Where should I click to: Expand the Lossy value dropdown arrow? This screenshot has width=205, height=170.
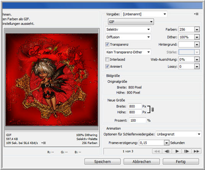(x=197, y=67)
